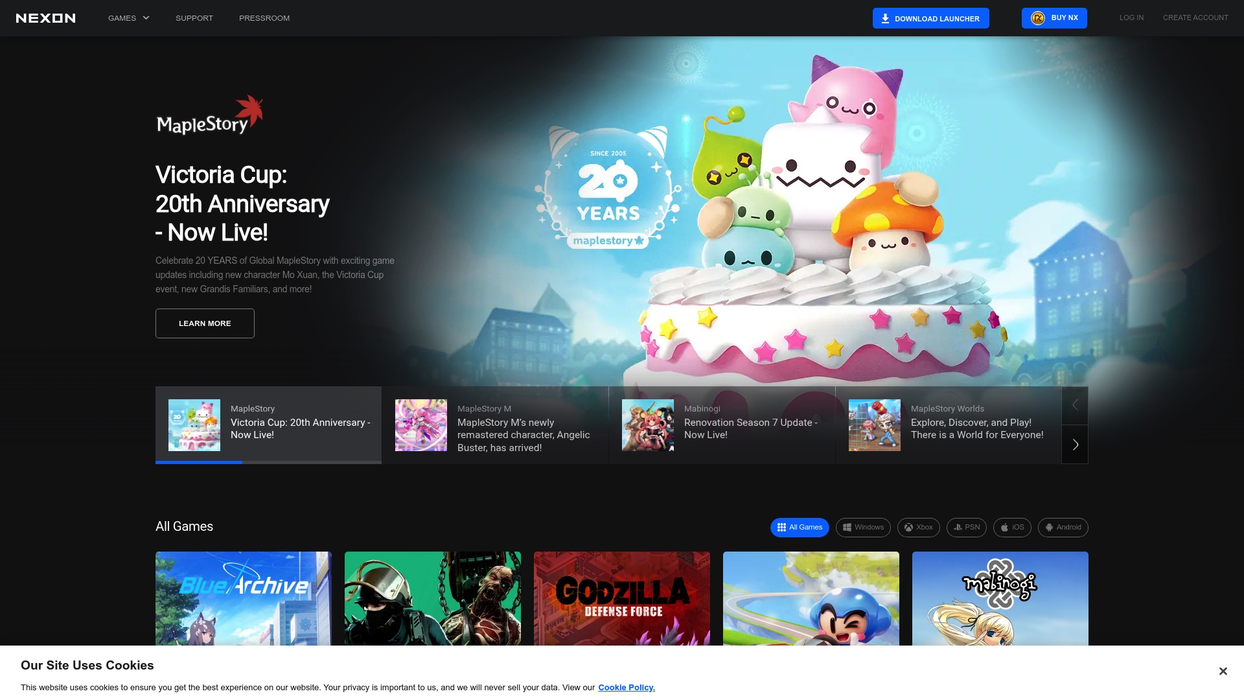
Task: Filter games by Xbox platform
Action: pos(919,528)
